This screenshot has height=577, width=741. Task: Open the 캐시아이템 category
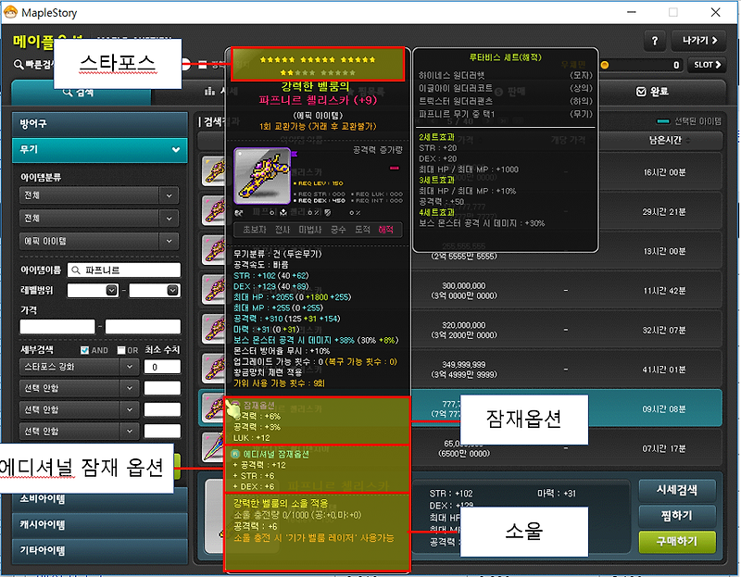click(100, 524)
